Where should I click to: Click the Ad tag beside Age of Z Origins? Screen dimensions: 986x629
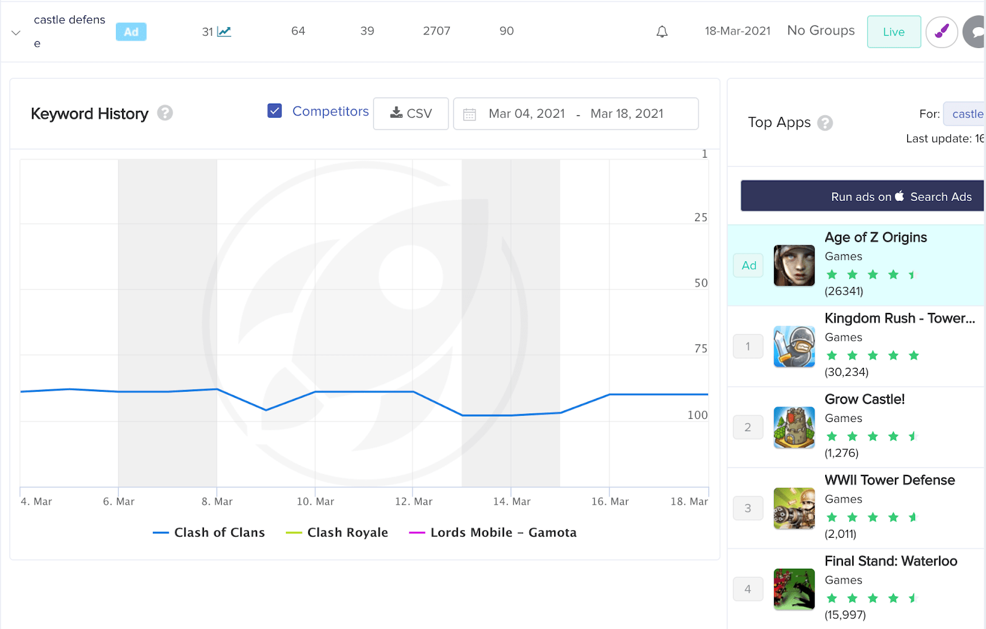749,266
